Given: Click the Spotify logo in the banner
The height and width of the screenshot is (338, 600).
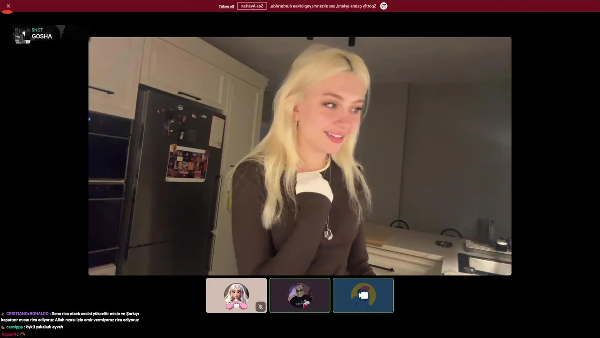Looking at the screenshot, I should 383,6.
